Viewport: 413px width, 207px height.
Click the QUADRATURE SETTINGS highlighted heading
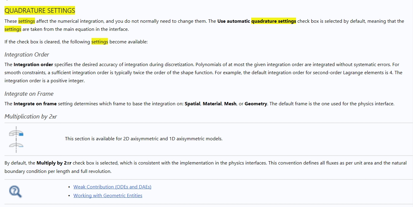pos(40,11)
